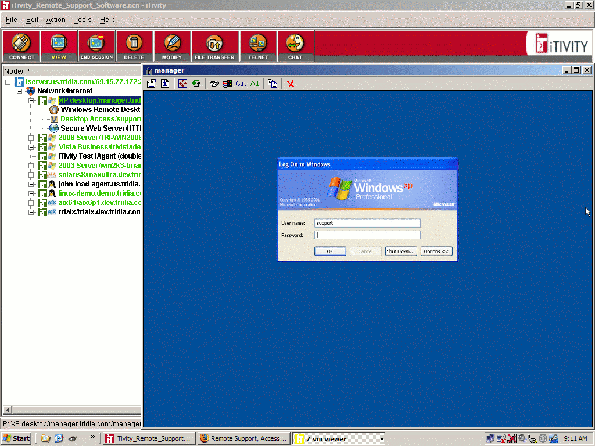Select Desktop Access/support tree item

(x=100, y=119)
